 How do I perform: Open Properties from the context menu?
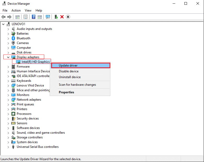pyautogui.click(x=66, y=92)
